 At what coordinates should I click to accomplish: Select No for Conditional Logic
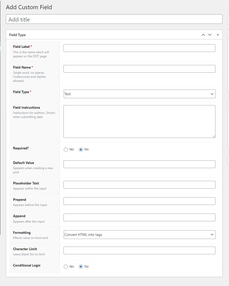pos(81,267)
